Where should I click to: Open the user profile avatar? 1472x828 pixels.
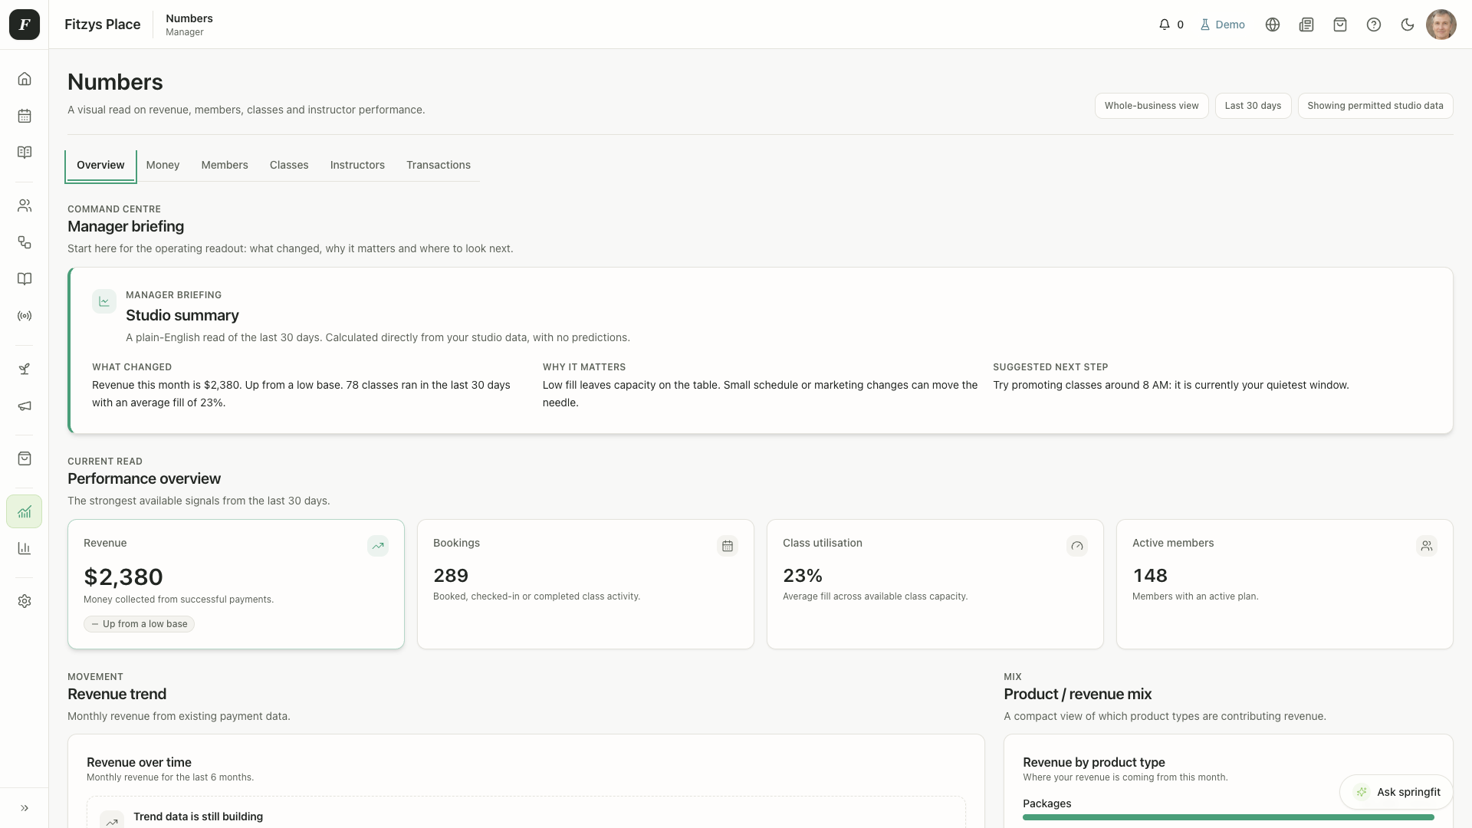tap(1441, 25)
